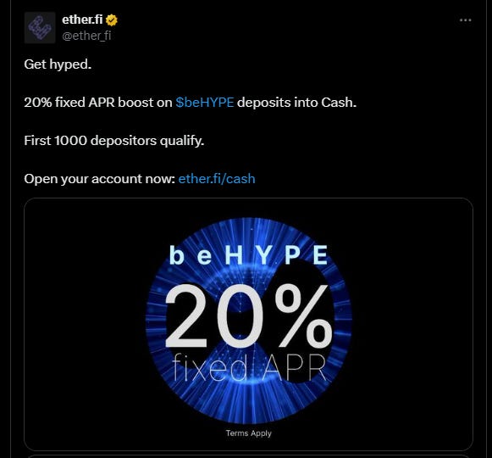Open the ether.fi/cash link
Screen dimensions: 492x458
click(x=217, y=179)
